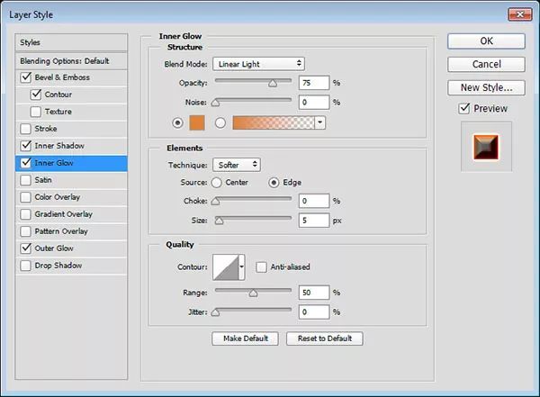Uncheck the Preview checkbox
The height and width of the screenshot is (397, 540).
(464, 109)
